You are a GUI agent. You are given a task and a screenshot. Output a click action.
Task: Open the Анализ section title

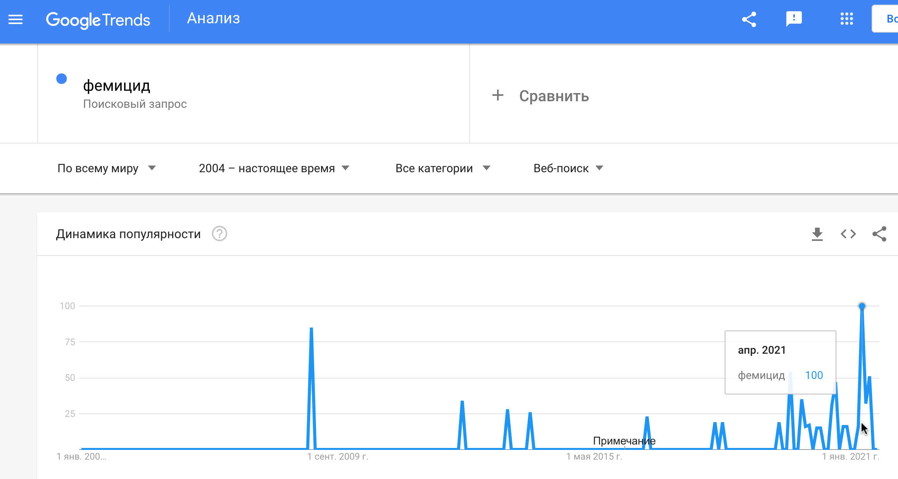(x=213, y=19)
